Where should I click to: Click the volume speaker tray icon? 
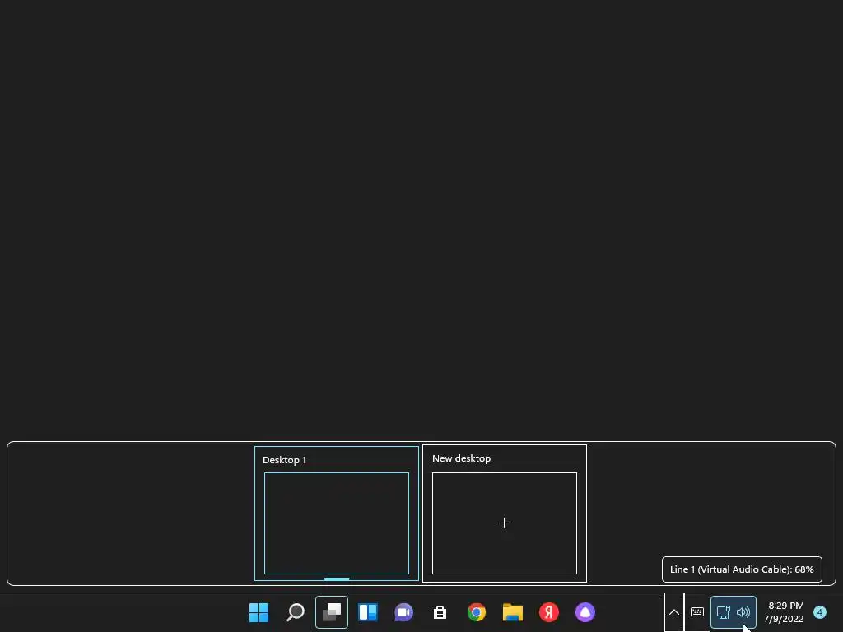[743, 612]
